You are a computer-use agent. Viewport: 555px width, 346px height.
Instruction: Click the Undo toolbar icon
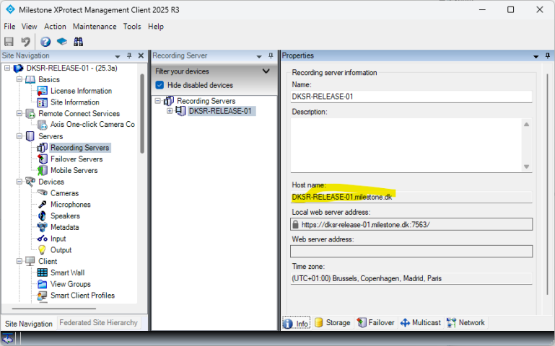pyautogui.click(x=26, y=42)
